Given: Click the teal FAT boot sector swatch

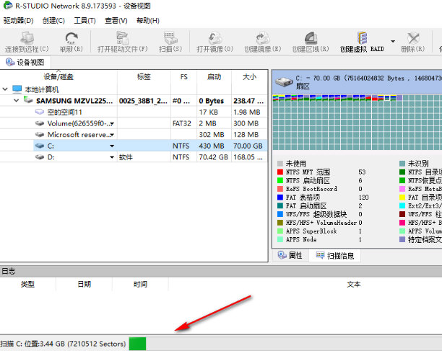Looking at the screenshot, I should 280,205.
